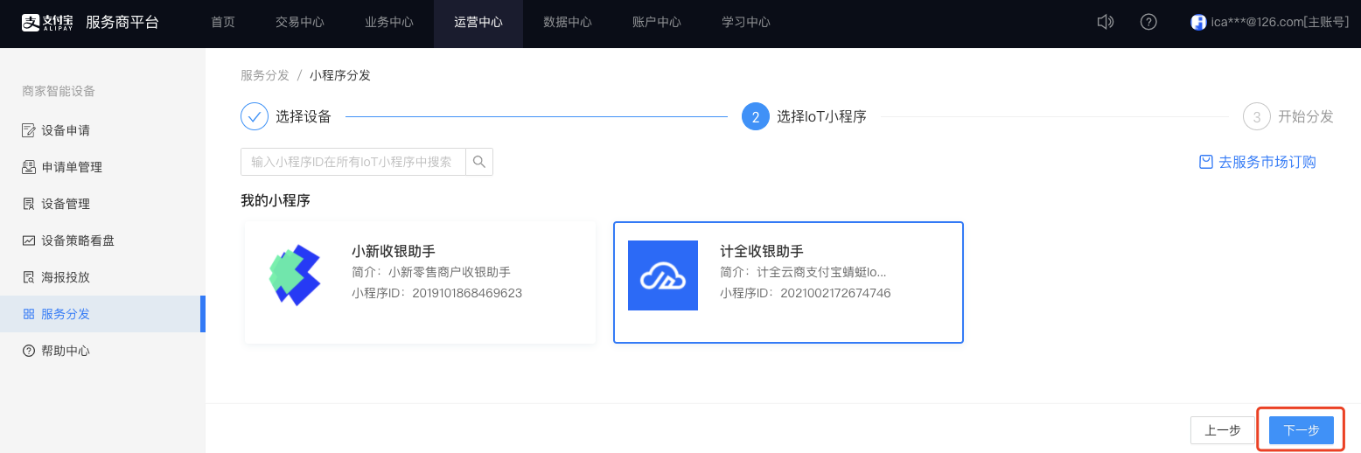This screenshot has height=453, width=1361.
Task: Click the 设备管理 sidebar icon
Action: [x=29, y=204]
